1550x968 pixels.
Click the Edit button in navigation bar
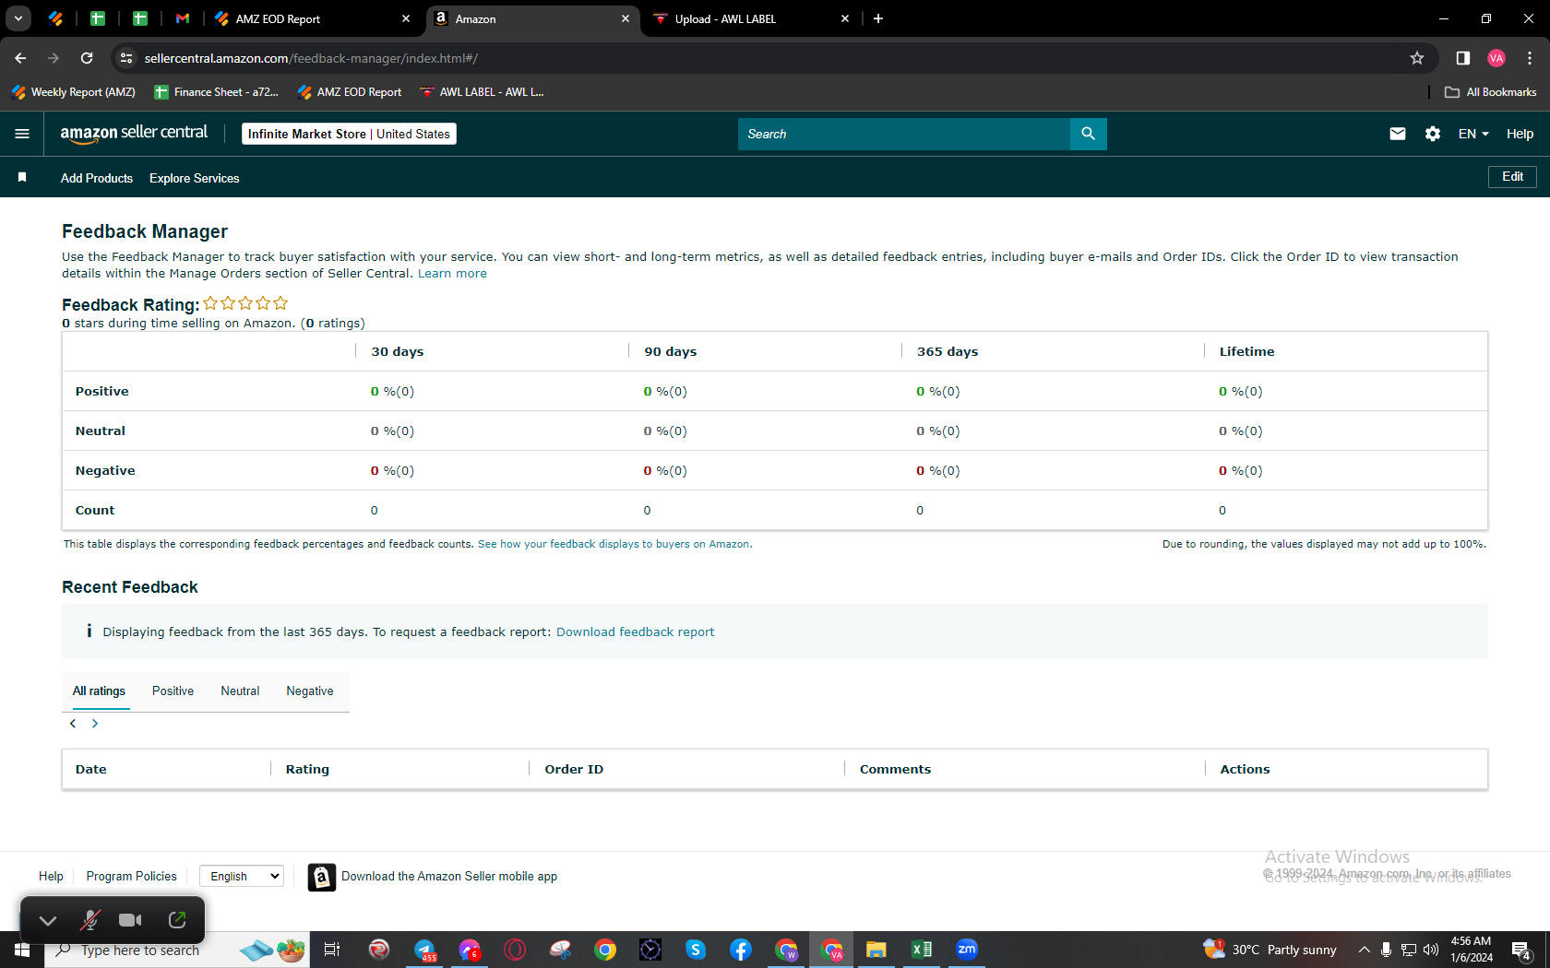coord(1513,177)
